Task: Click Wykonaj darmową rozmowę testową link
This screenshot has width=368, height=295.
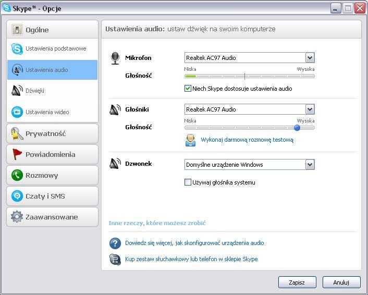Action: click(247, 140)
